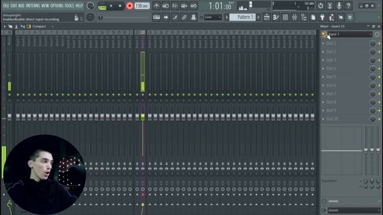Viewport: 383px width, 215px height.
Task: Click Slot 7 effect slot
Action: tap(347, 94)
